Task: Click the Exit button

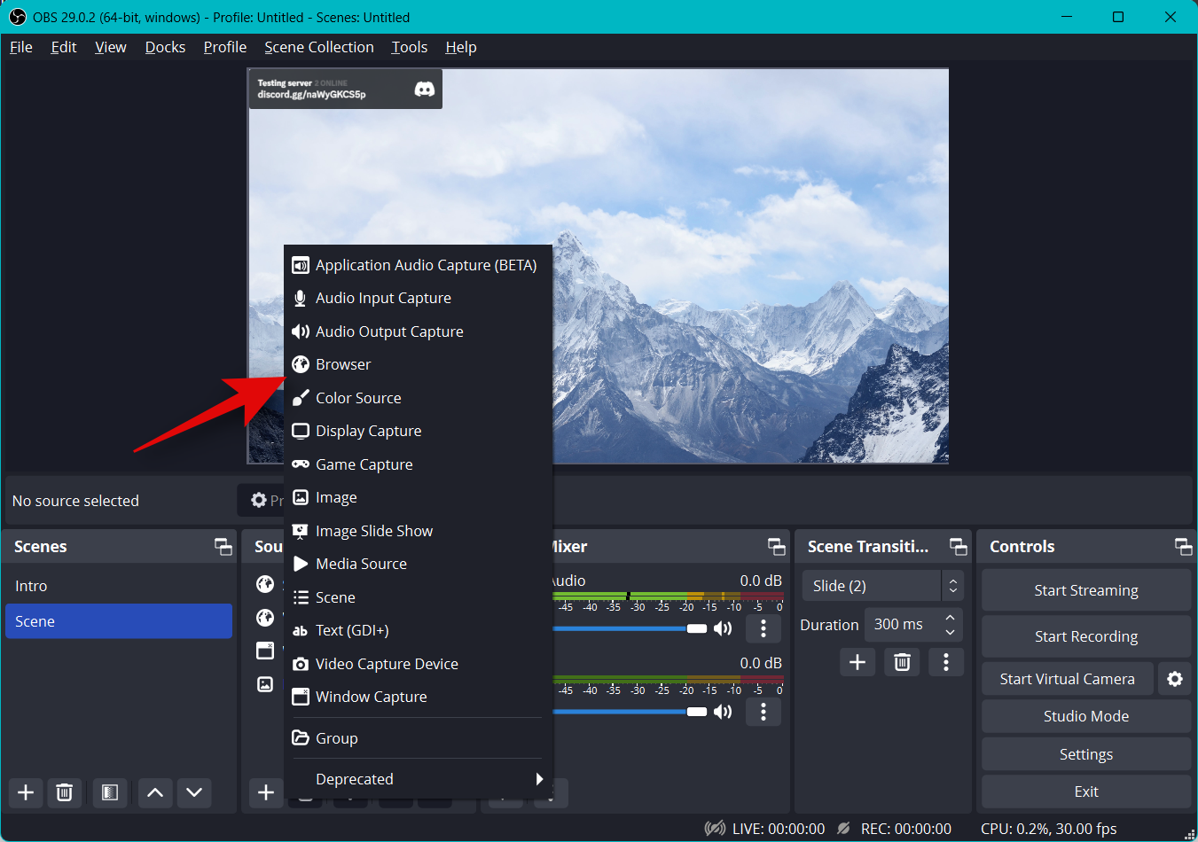Action: pyautogui.click(x=1086, y=791)
